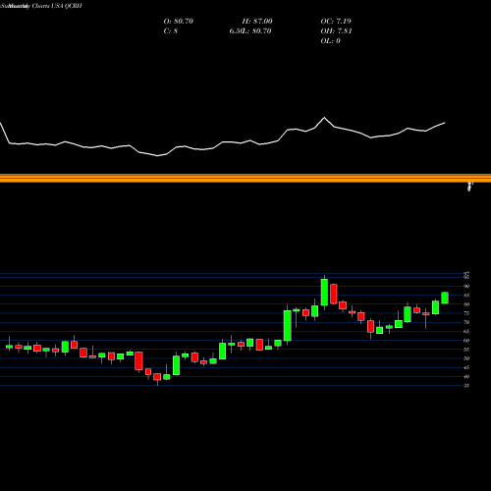
Task: Click the right end of the white line
Action: [445, 123]
